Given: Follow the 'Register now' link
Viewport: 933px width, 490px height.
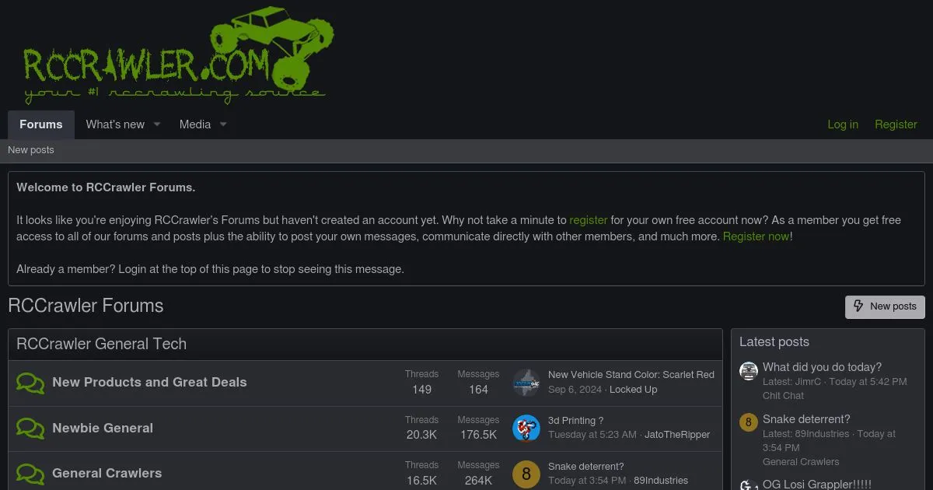Looking at the screenshot, I should 757,236.
